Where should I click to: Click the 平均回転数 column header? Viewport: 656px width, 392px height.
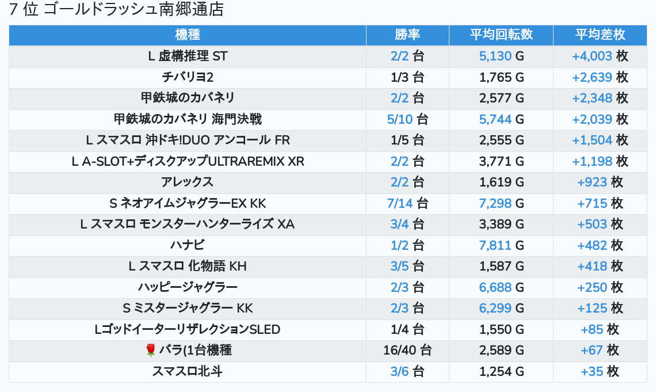(x=501, y=35)
